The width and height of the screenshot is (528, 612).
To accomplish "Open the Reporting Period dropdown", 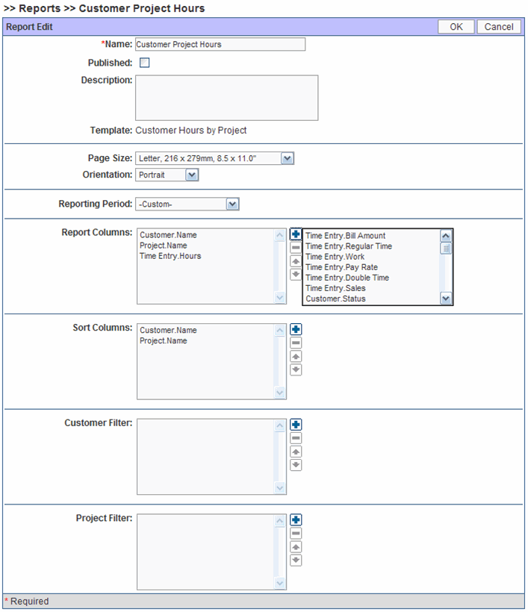I will [232, 204].
